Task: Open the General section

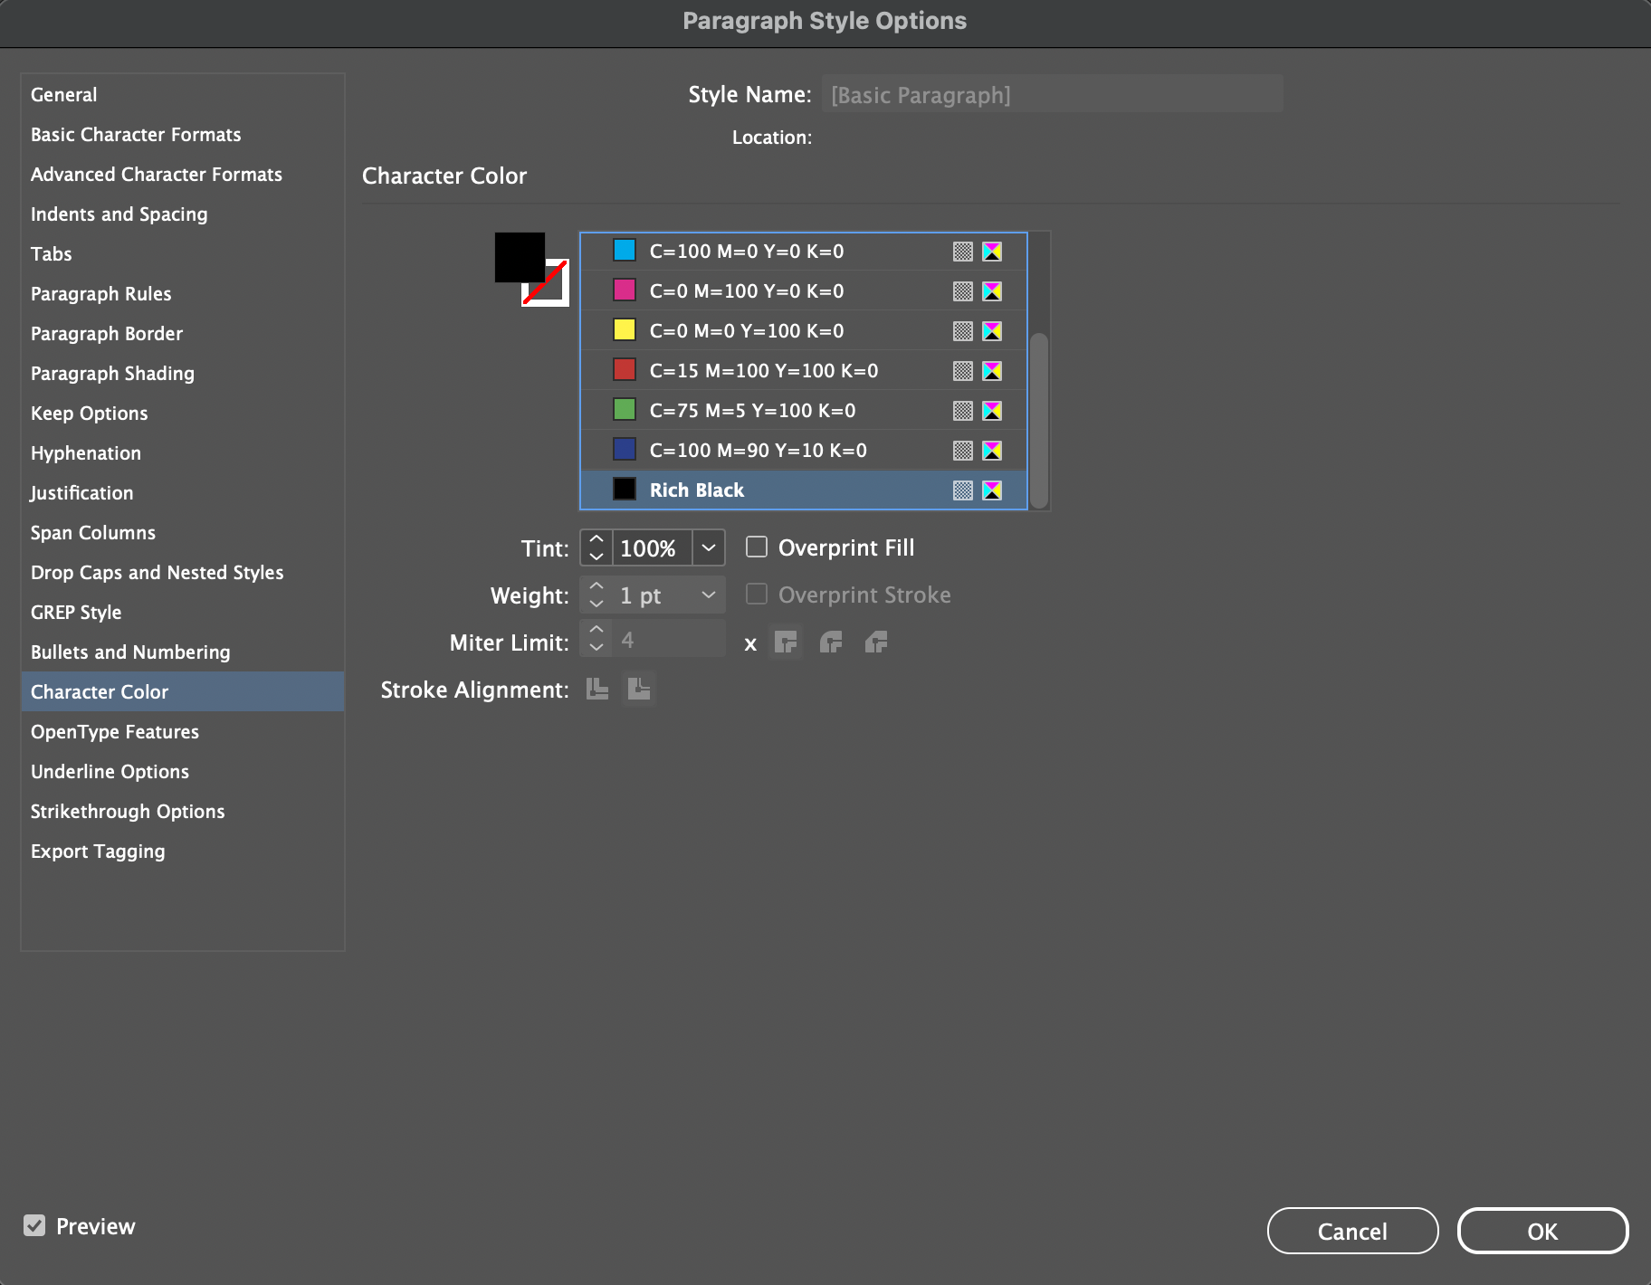Action: pyautogui.click(x=182, y=94)
